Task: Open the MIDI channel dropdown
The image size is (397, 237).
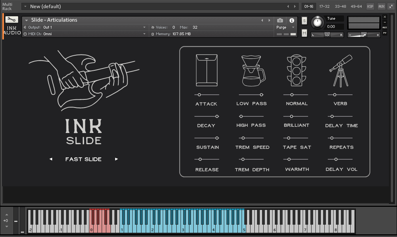Action: [x=144, y=34]
